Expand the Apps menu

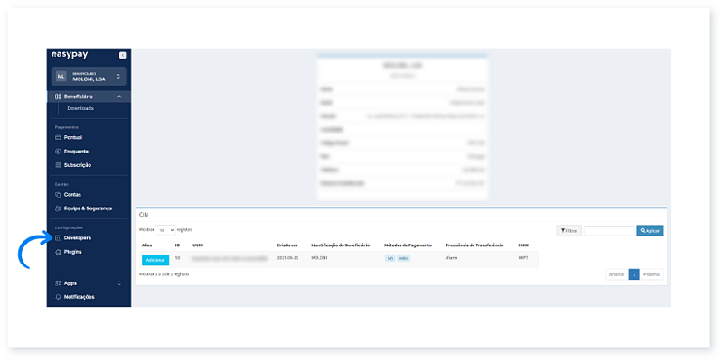coord(118,282)
